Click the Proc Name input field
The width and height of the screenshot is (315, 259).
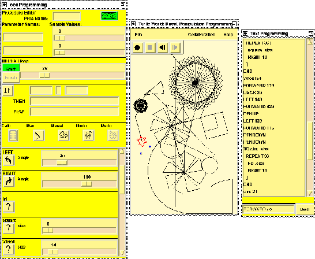(x=67, y=16)
